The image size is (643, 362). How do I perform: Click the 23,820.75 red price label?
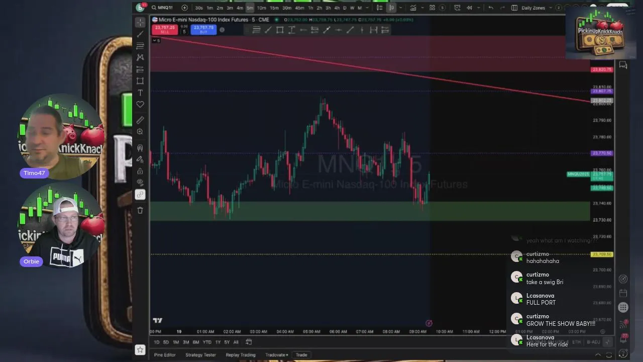pos(602,69)
